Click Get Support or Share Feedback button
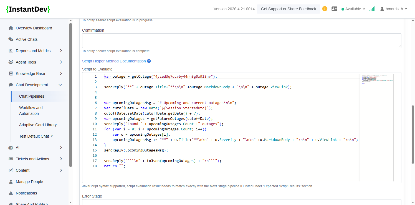Screen dimensions: 415x205 pos(289,9)
